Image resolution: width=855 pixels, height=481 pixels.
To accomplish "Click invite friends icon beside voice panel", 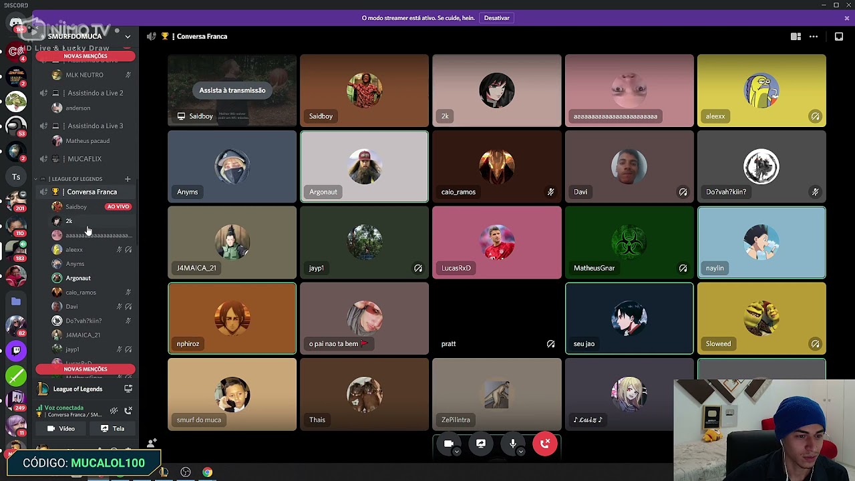I will (x=152, y=443).
